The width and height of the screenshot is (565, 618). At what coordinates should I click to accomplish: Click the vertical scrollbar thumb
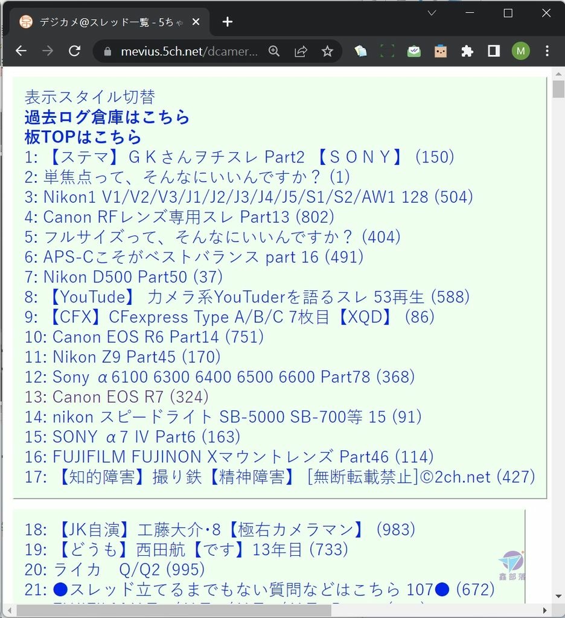tap(558, 89)
